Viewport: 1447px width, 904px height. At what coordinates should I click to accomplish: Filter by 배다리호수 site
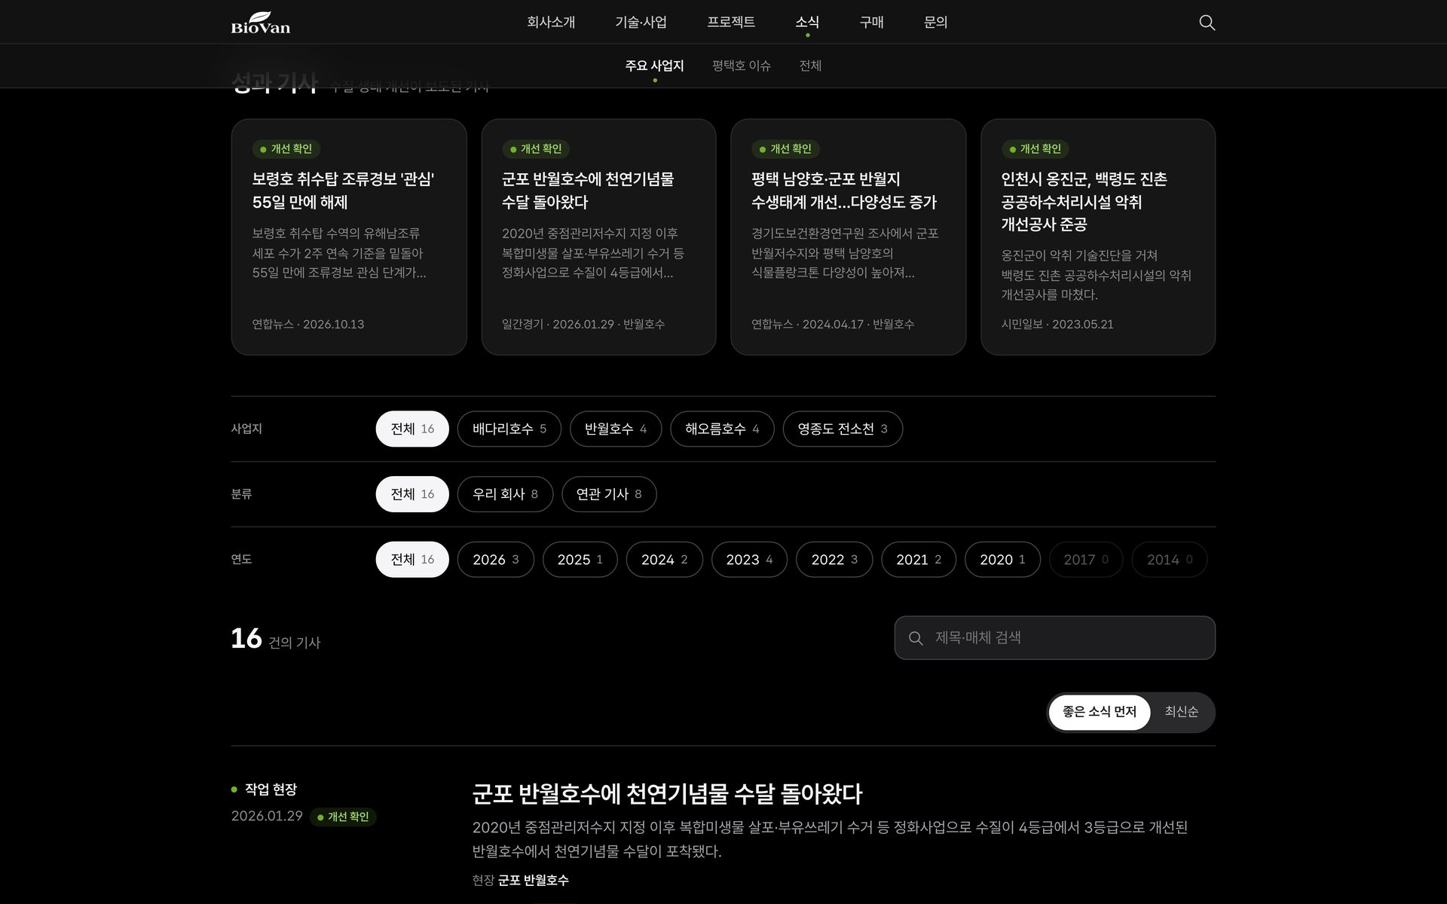(x=509, y=429)
